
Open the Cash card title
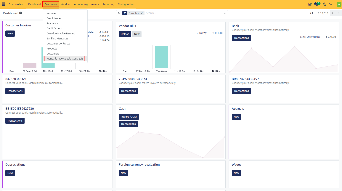122,109
